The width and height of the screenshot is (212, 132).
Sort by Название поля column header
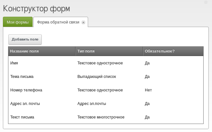42,51
